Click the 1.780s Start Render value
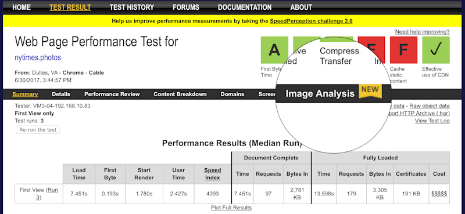Viewport: 465px width, 214px height. tap(144, 194)
